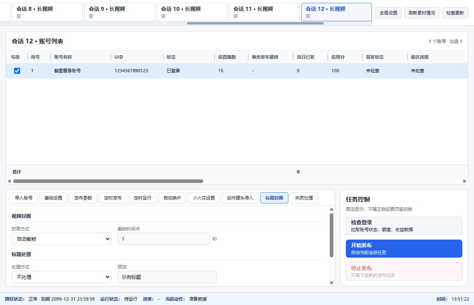
Task: Switch to 会话 8 • 长视频 tab
Action: point(47,12)
